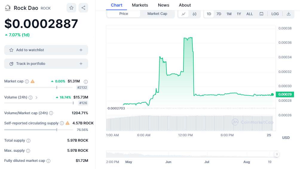Download chart data icon
Viewport: 300px width, 169px height.
point(289,14)
